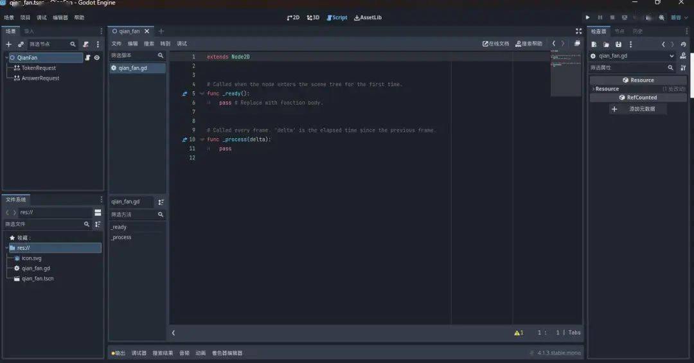Switch to the 3D workspace
The height and width of the screenshot is (363, 694).
tap(313, 18)
